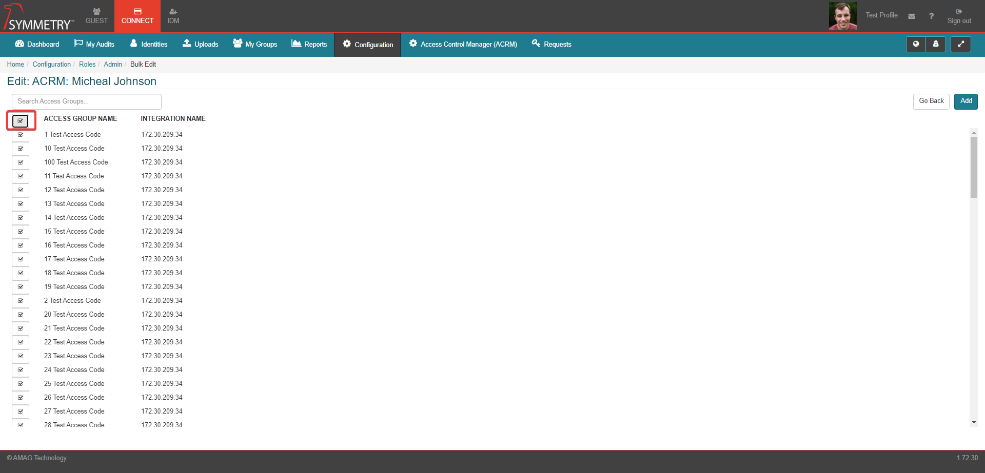Image resolution: width=985 pixels, height=473 pixels.
Task: Open the Dashboard menu
Action: click(37, 44)
